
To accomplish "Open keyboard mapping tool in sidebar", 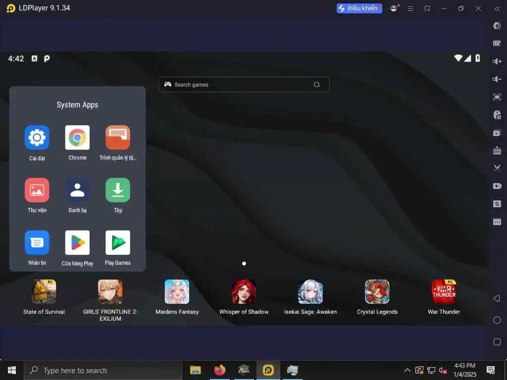I will coord(497,44).
